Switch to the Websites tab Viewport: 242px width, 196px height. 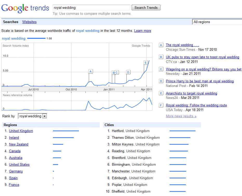(x=29, y=22)
